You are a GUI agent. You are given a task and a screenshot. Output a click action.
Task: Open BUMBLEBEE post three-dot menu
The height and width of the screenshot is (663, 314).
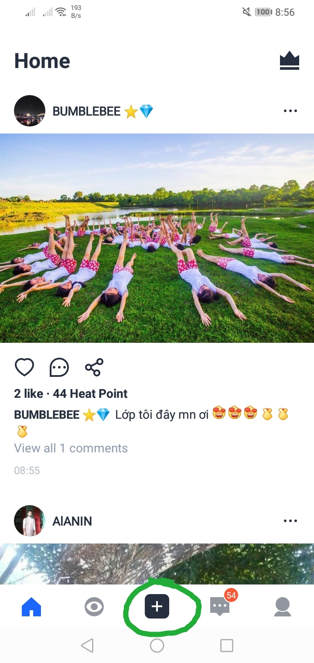(x=290, y=111)
